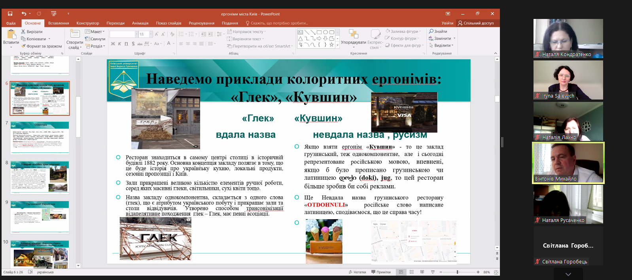
Task: Click Спільний доступ share button
Action: pyautogui.click(x=476, y=23)
